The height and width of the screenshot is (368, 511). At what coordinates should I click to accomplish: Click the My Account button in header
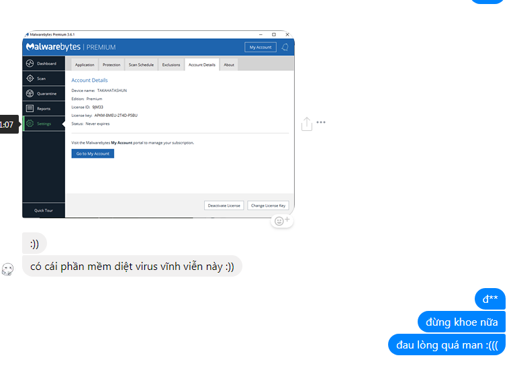261,47
